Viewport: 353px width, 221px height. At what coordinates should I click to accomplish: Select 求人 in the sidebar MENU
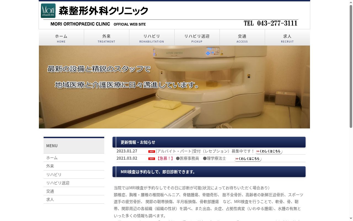74,199
